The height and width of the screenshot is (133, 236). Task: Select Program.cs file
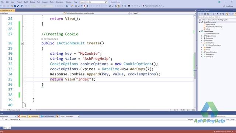[210, 54]
